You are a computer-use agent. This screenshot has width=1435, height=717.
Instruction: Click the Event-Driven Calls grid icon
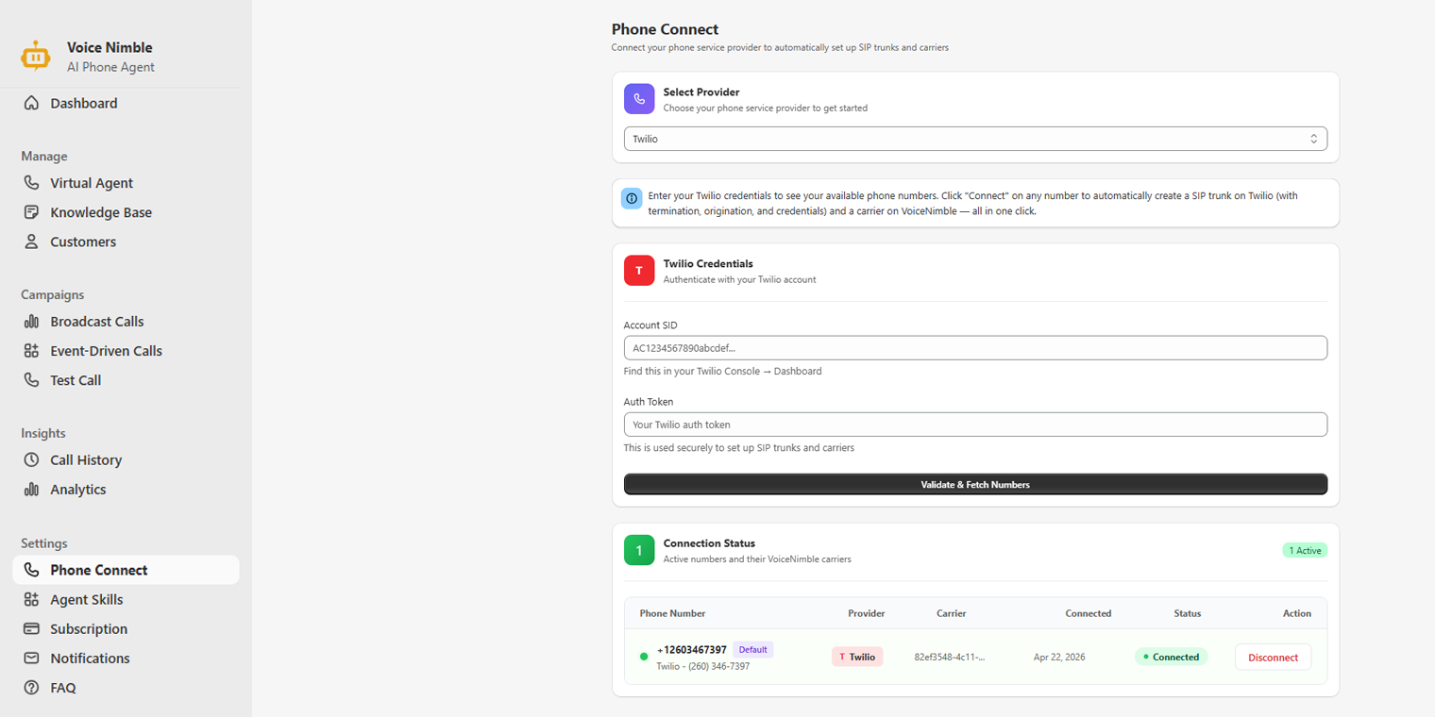(31, 351)
